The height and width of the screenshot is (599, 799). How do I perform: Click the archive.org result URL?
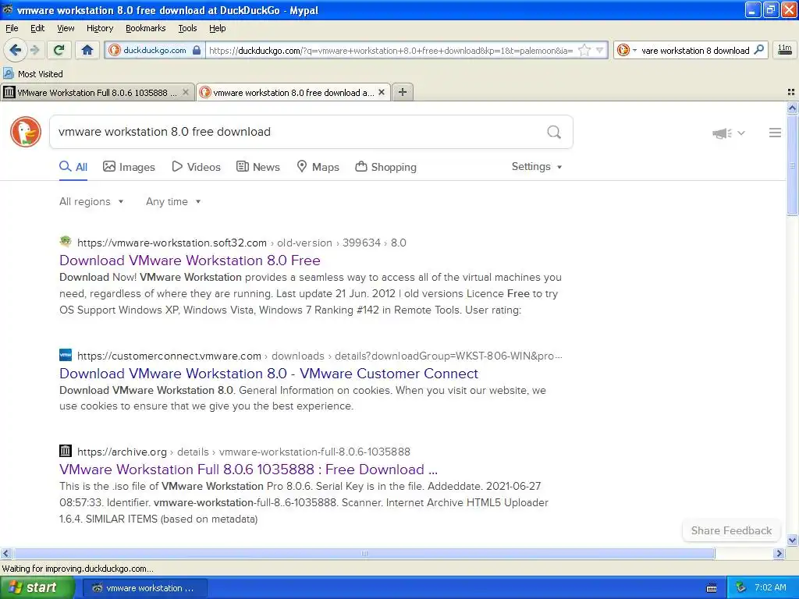[243, 452]
